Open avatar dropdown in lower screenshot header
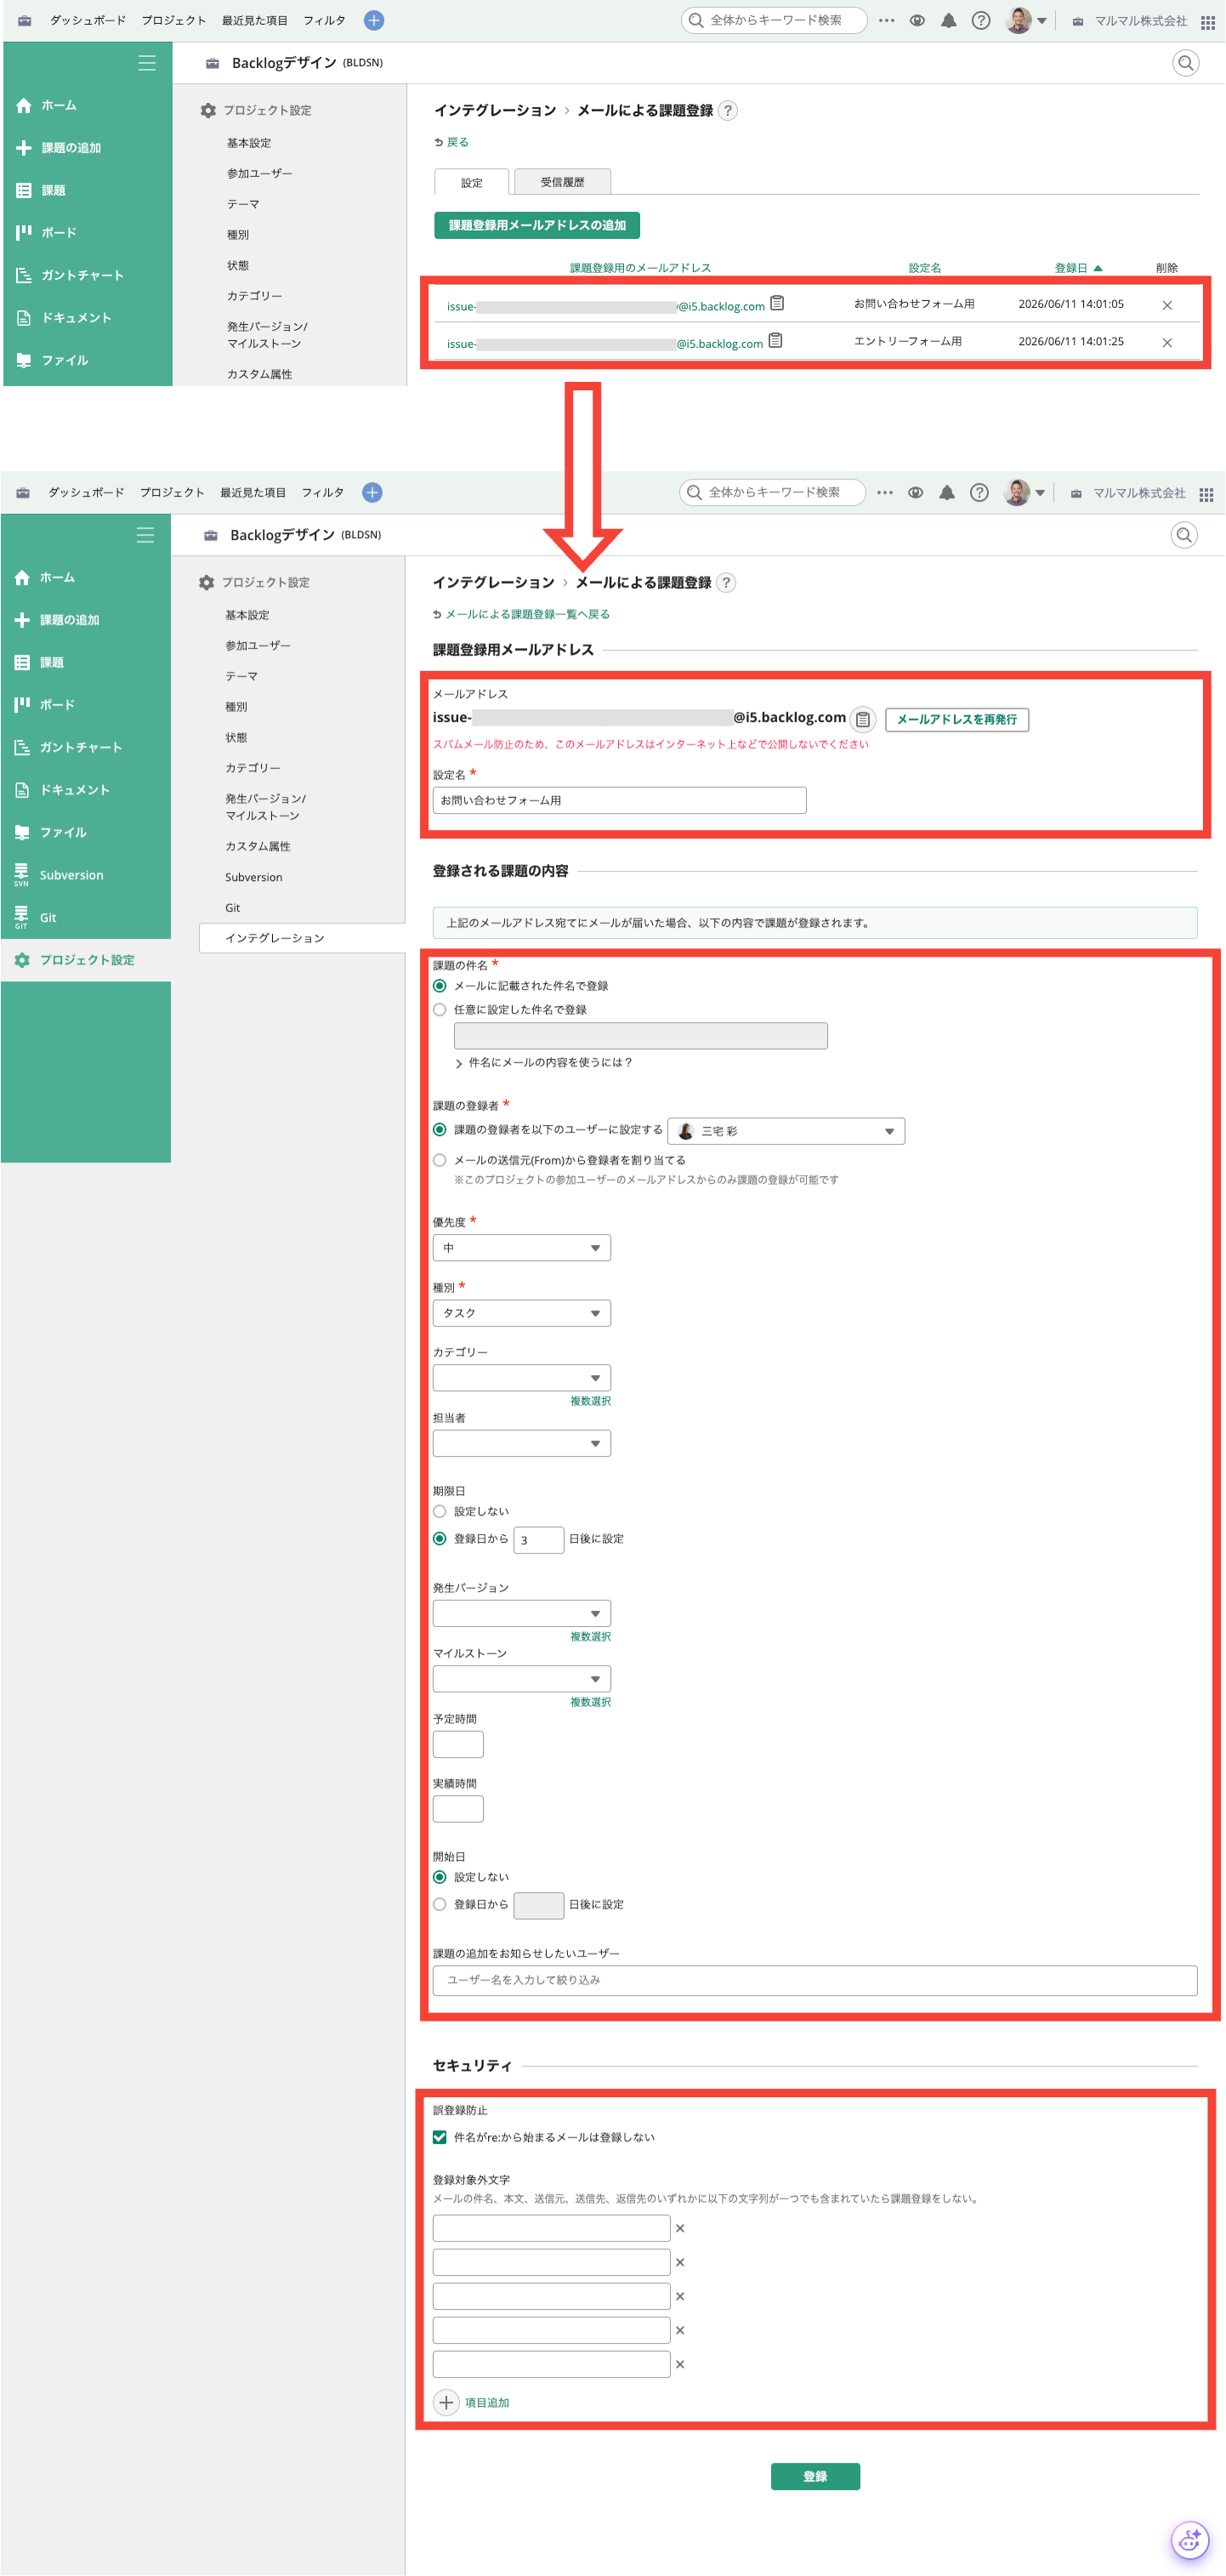Viewport: 1226px width, 2576px height. coord(1025,492)
